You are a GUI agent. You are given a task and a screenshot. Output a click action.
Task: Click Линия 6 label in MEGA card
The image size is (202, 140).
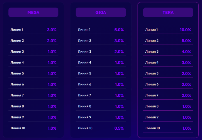coord(17,84)
